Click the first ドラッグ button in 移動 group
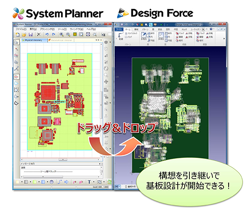Viewport: 250px width, 213px height. point(180,33)
